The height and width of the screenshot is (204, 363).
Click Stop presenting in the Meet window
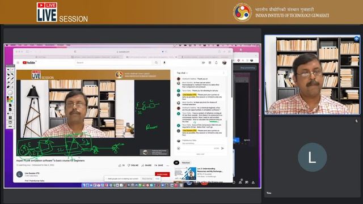[247, 68]
